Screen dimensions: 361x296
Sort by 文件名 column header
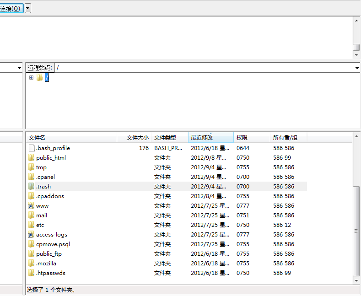tap(71, 138)
